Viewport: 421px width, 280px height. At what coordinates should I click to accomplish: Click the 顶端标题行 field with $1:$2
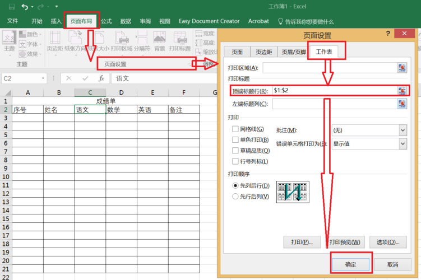click(335, 91)
